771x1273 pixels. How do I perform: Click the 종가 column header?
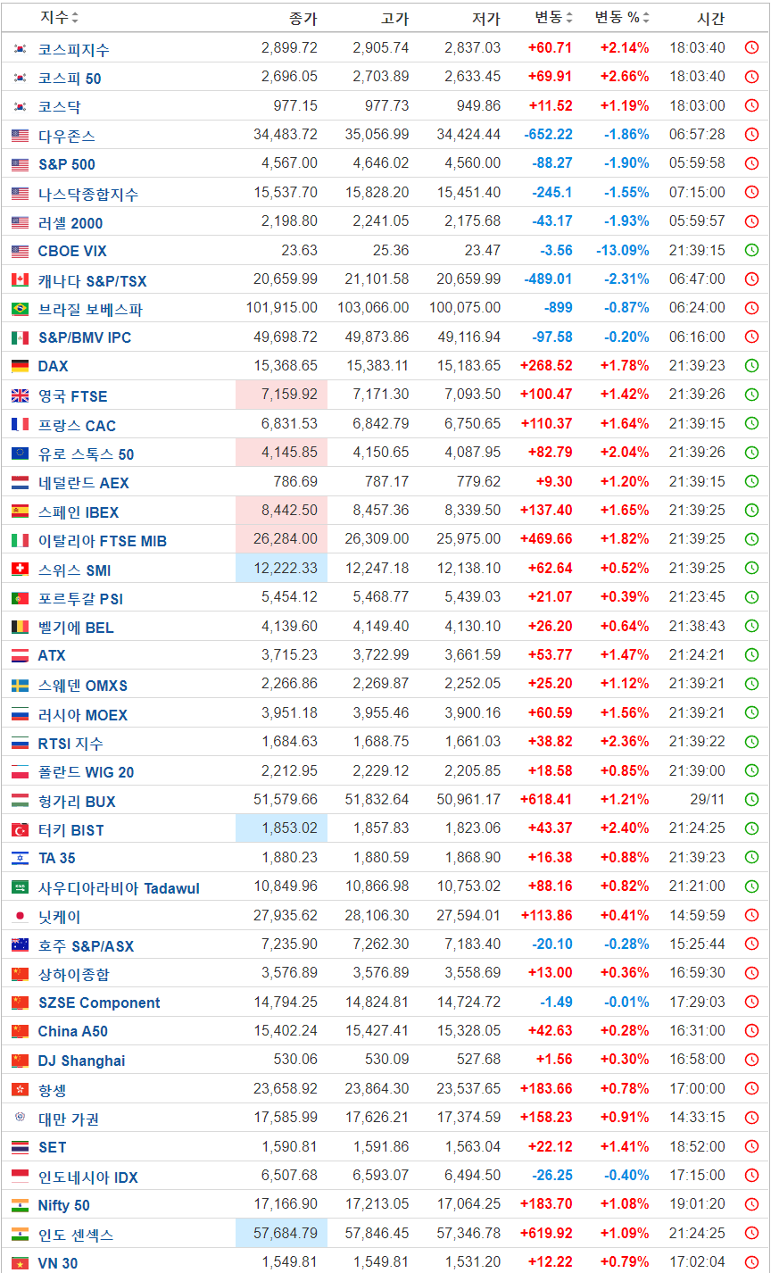pyautogui.click(x=303, y=19)
